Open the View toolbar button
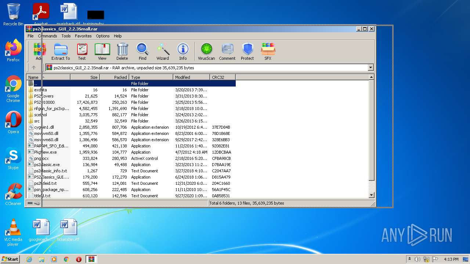Image resolution: width=470 pixels, height=264 pixels. click(102, 52)
